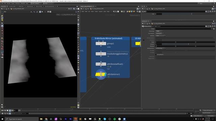Adjust the Distance slider in Attribute Mirror

click(x=188, y=44)
